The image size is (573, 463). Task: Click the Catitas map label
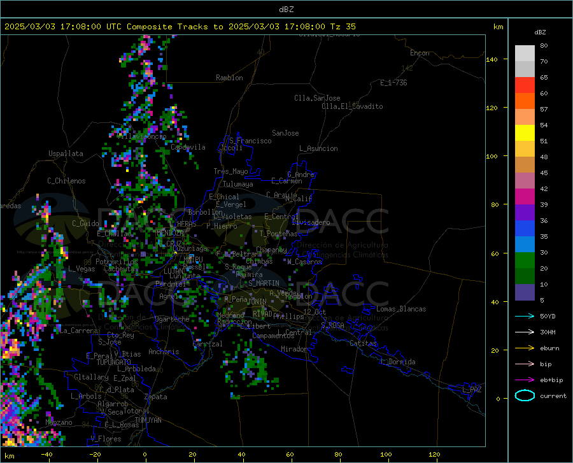click(x=363, y=343)
